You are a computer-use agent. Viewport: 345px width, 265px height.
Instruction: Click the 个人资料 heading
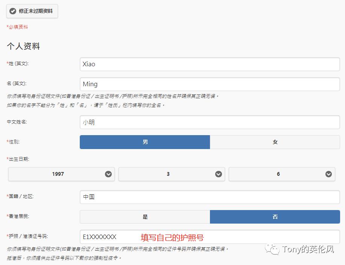tap(23, 46)
